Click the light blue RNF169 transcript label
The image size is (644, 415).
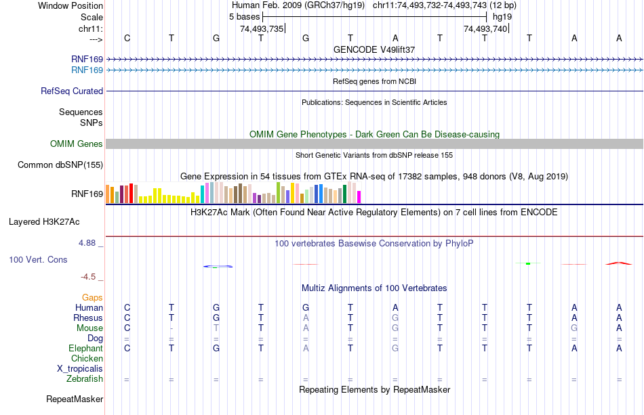pyautogui.click(x=87, y=70)
